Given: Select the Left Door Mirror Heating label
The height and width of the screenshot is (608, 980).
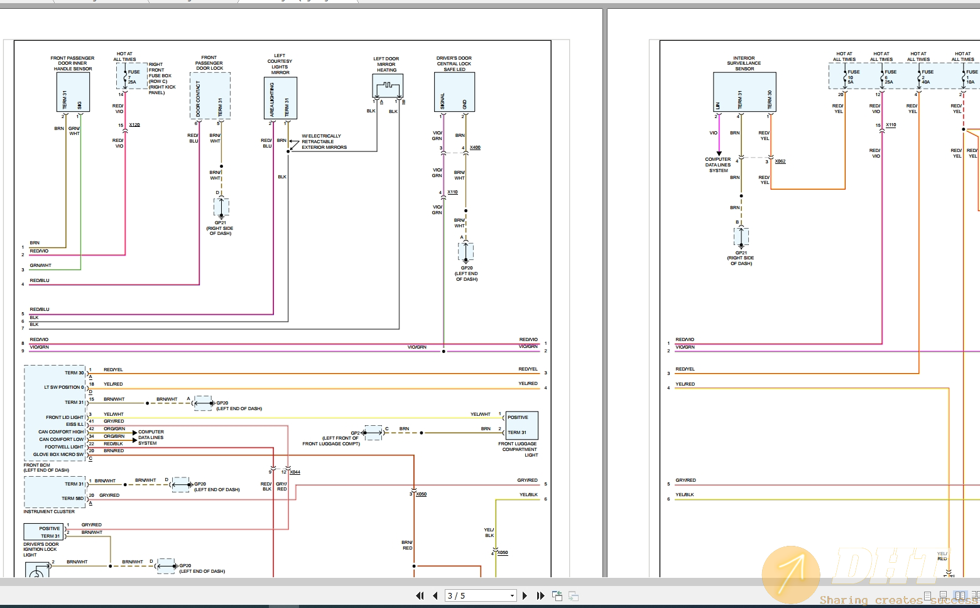Looking at the screenshot, I should [386, 65].
